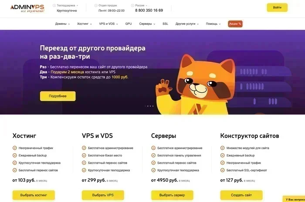
Task: Expand the Домены dropdown menu
Action: (62, 24)
